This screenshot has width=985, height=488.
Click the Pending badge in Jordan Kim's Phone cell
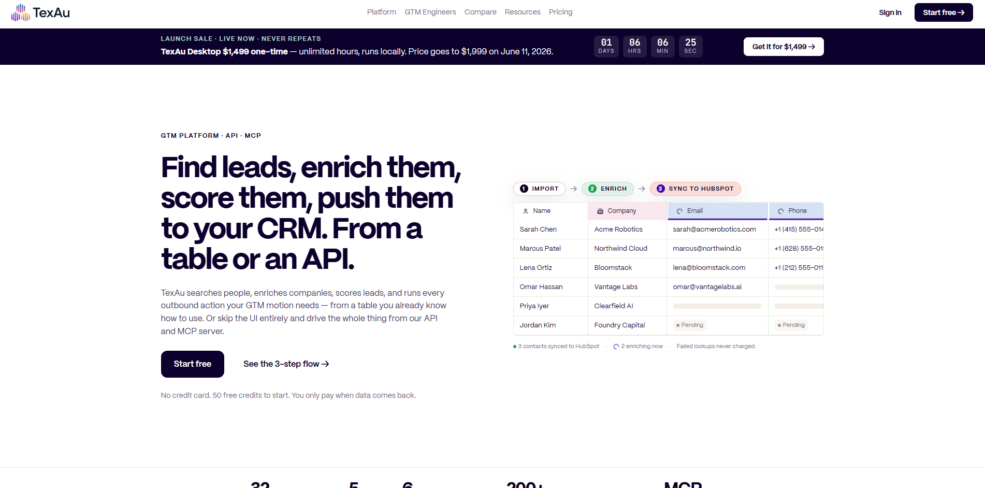[791, 325]
